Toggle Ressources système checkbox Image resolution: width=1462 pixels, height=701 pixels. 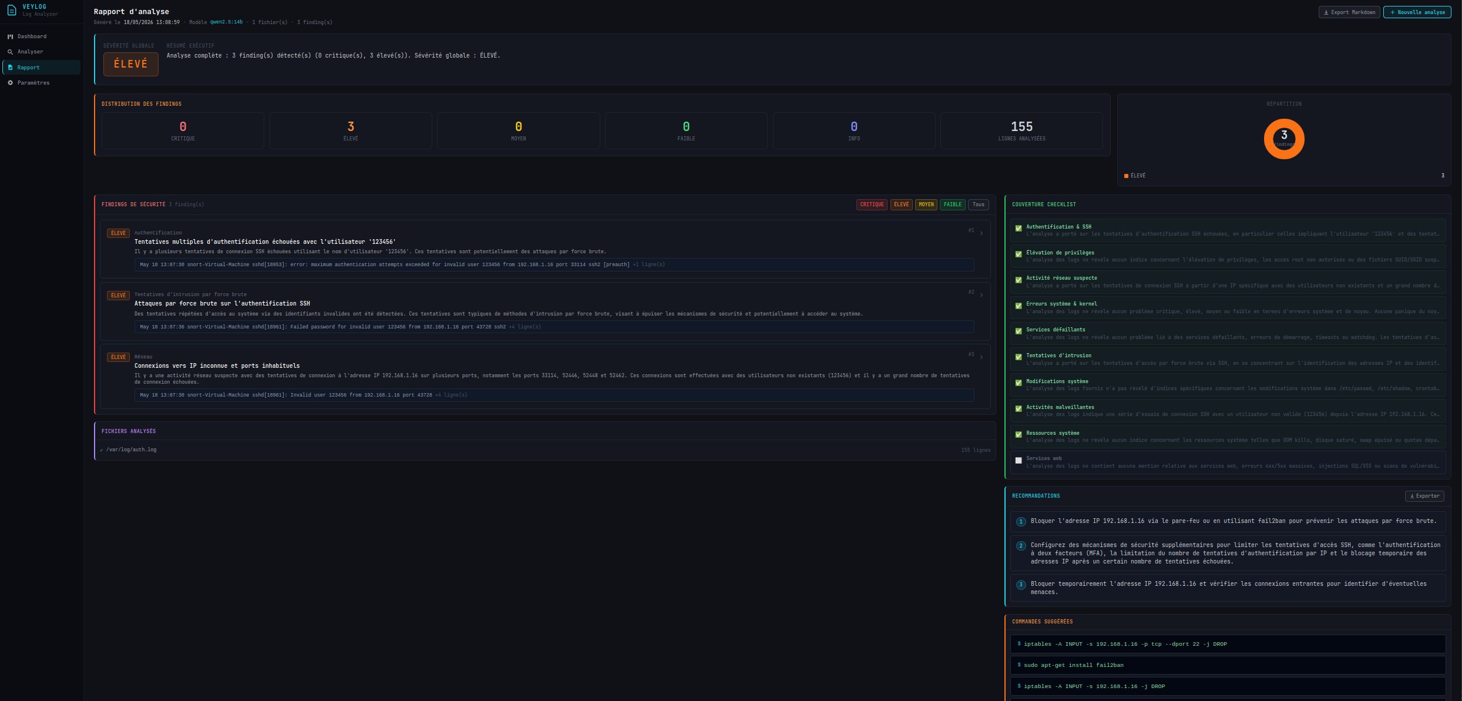tap(1019, 435)
